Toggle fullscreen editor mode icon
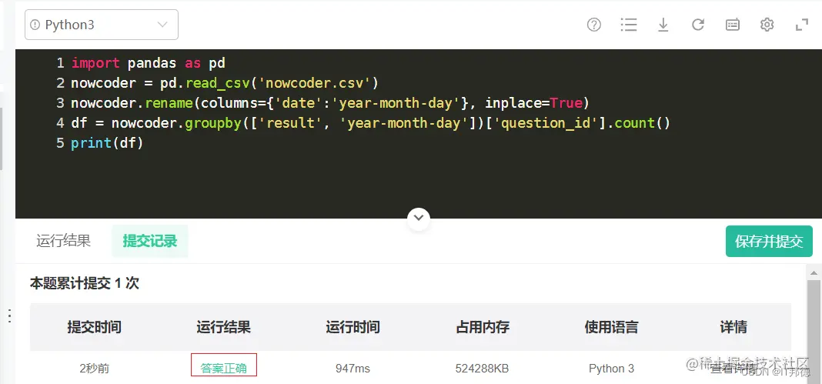Screen dimensions: 822x384 click(802, 25)
